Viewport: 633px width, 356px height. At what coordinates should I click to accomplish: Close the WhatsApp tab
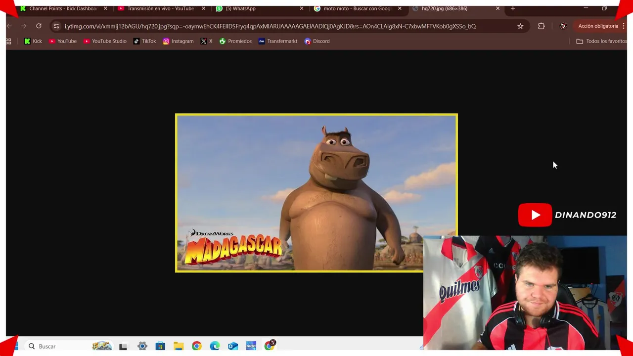coord(302,8)
